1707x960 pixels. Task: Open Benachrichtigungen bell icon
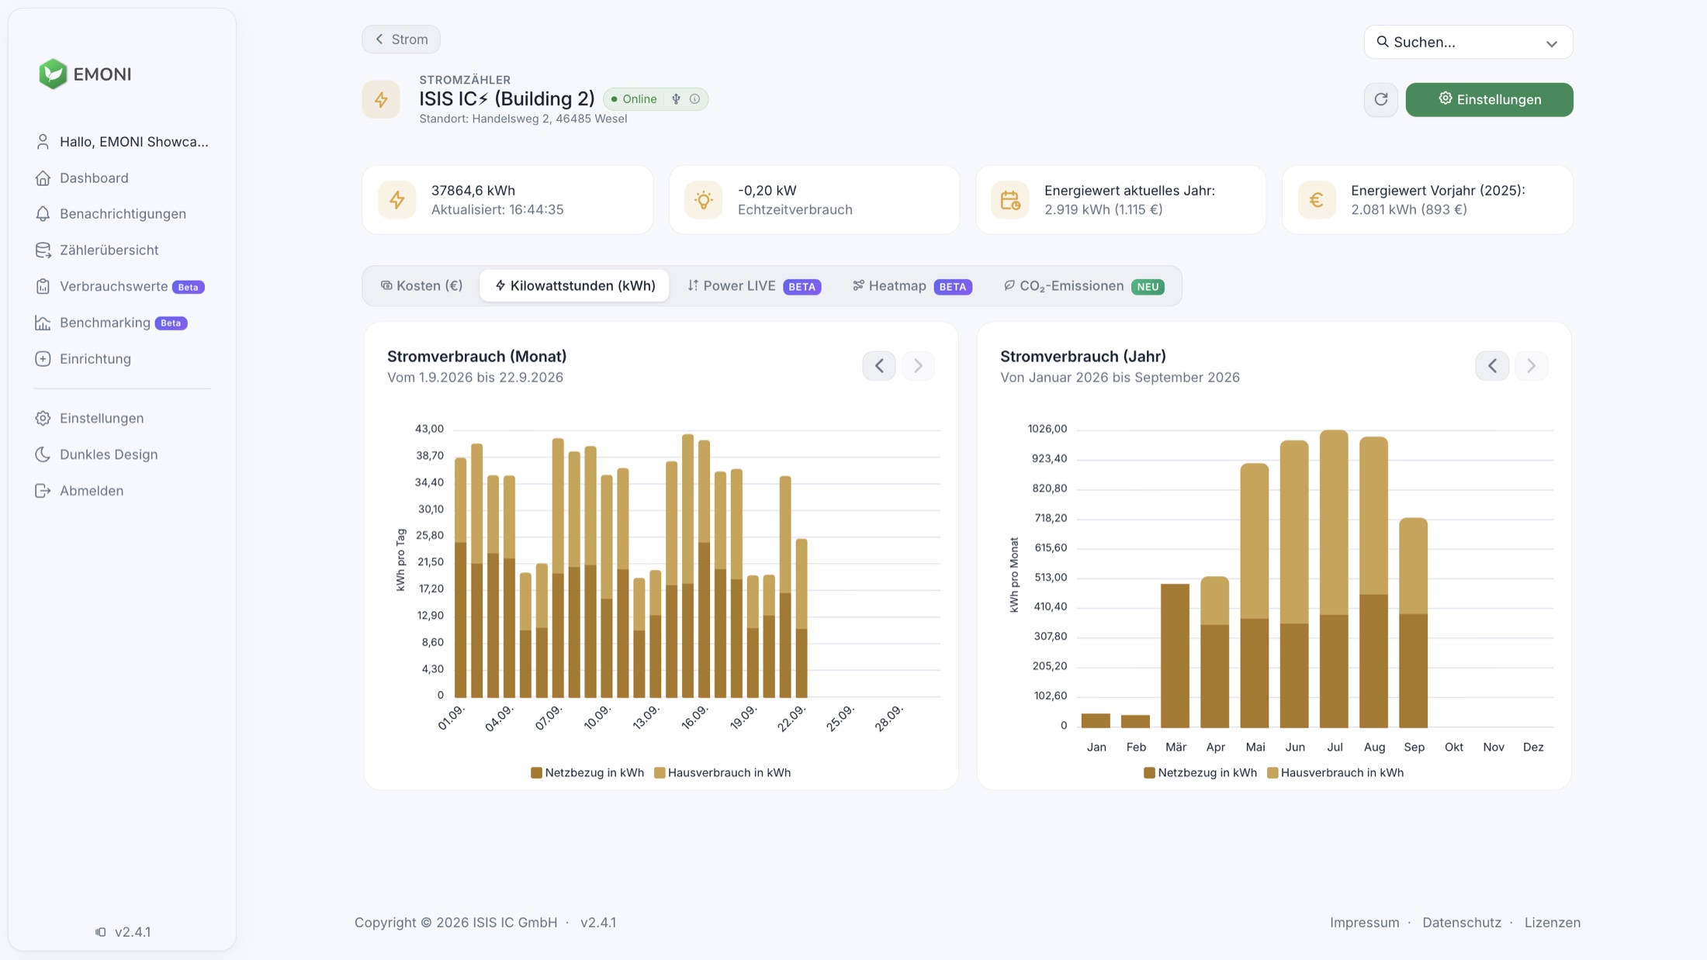click(43, 214)
